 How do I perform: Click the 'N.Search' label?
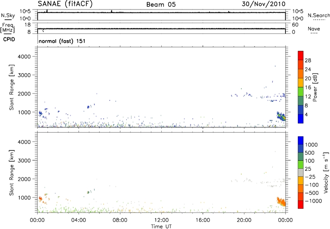(x=318, y=15)
